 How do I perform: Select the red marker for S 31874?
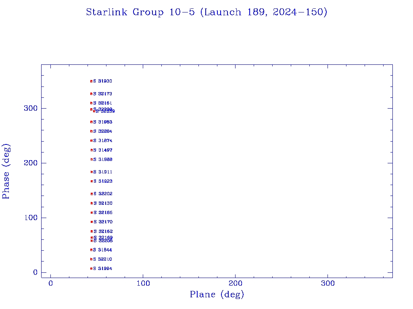point(91,141)
